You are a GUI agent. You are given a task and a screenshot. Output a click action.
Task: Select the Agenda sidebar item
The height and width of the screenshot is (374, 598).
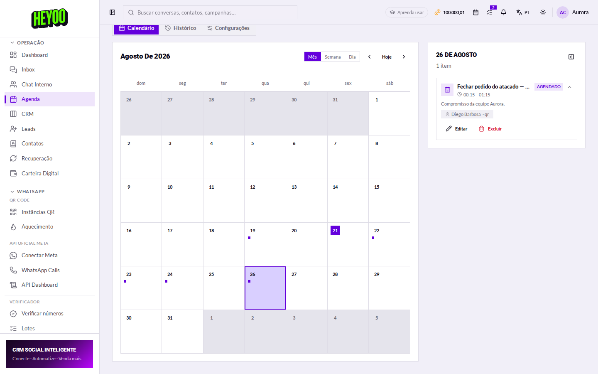click(49, 99)
